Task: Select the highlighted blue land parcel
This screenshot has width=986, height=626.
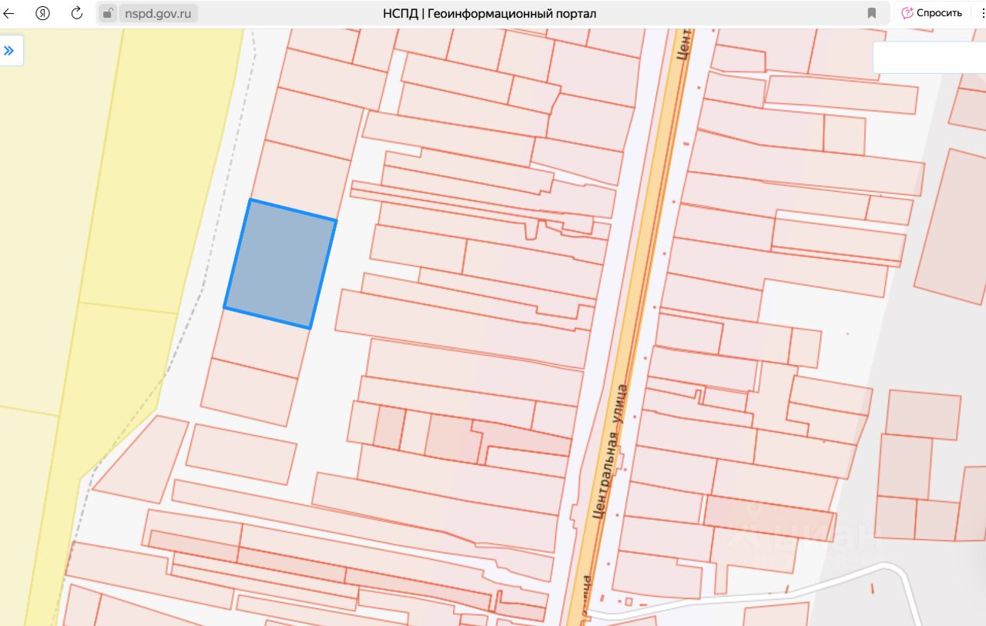Action: tap(280, 264)
